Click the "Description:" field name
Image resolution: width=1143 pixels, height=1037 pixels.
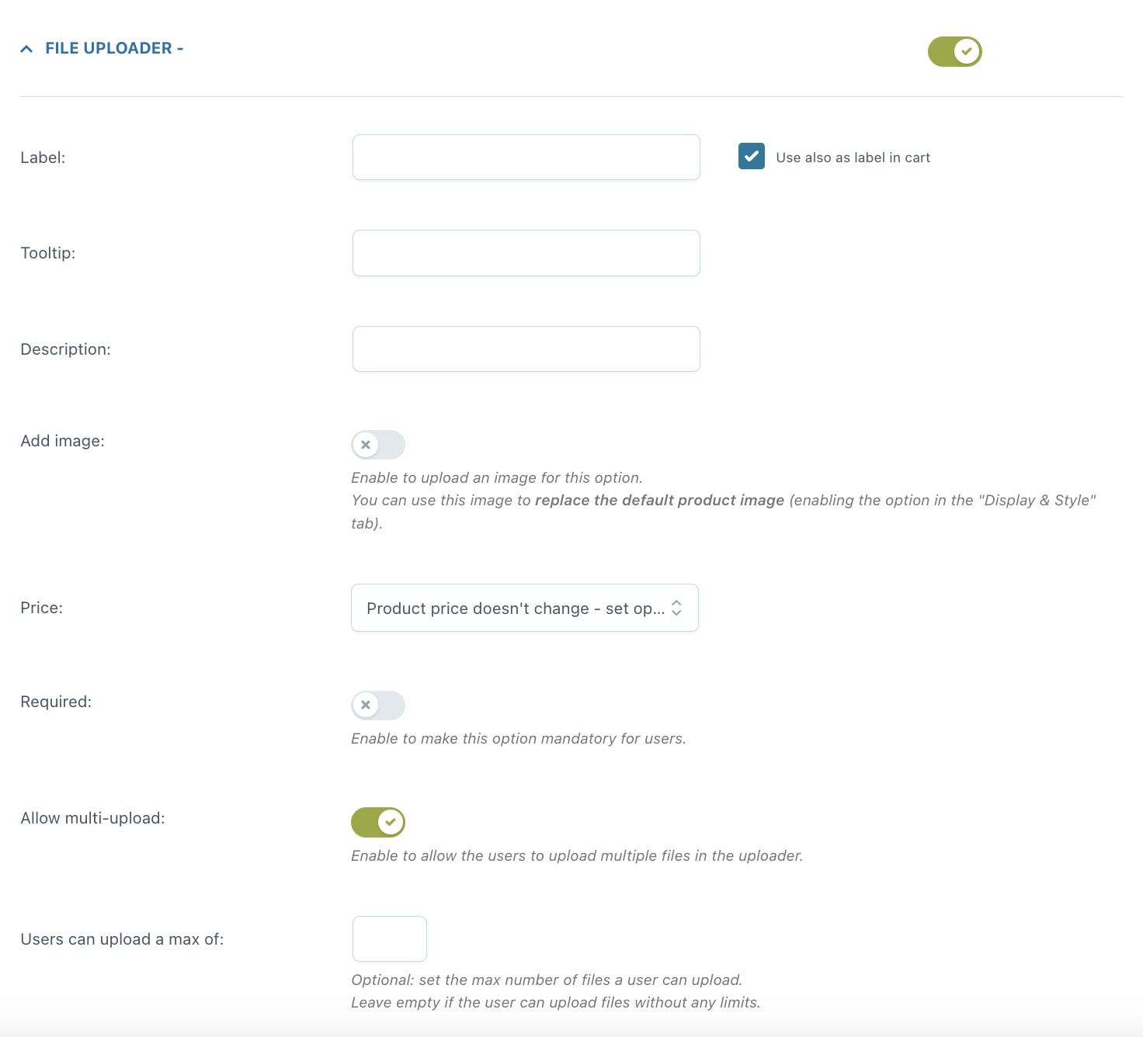click(65, 349)
